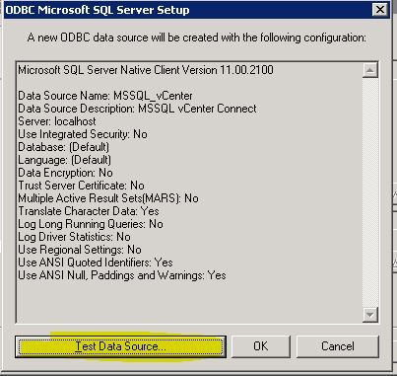
Task: Select the 'Use Regional Settings: No' line
Action: (x=80, y=250)
